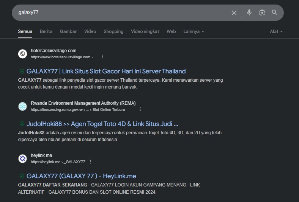
Task: Open the JudolHoki88 Agen Togel result link
Action: point(102,124)
